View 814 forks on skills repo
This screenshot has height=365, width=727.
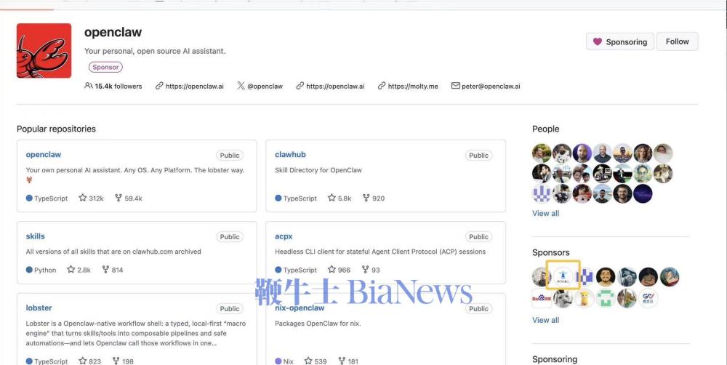(x=113, y=270)
